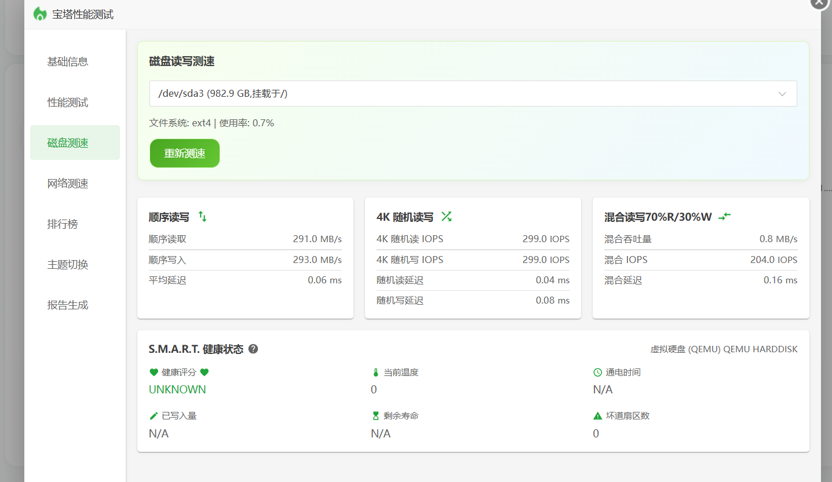Open the /dev/sda3 disk selection dropdown
832x482 pixels.
point(464,93)
